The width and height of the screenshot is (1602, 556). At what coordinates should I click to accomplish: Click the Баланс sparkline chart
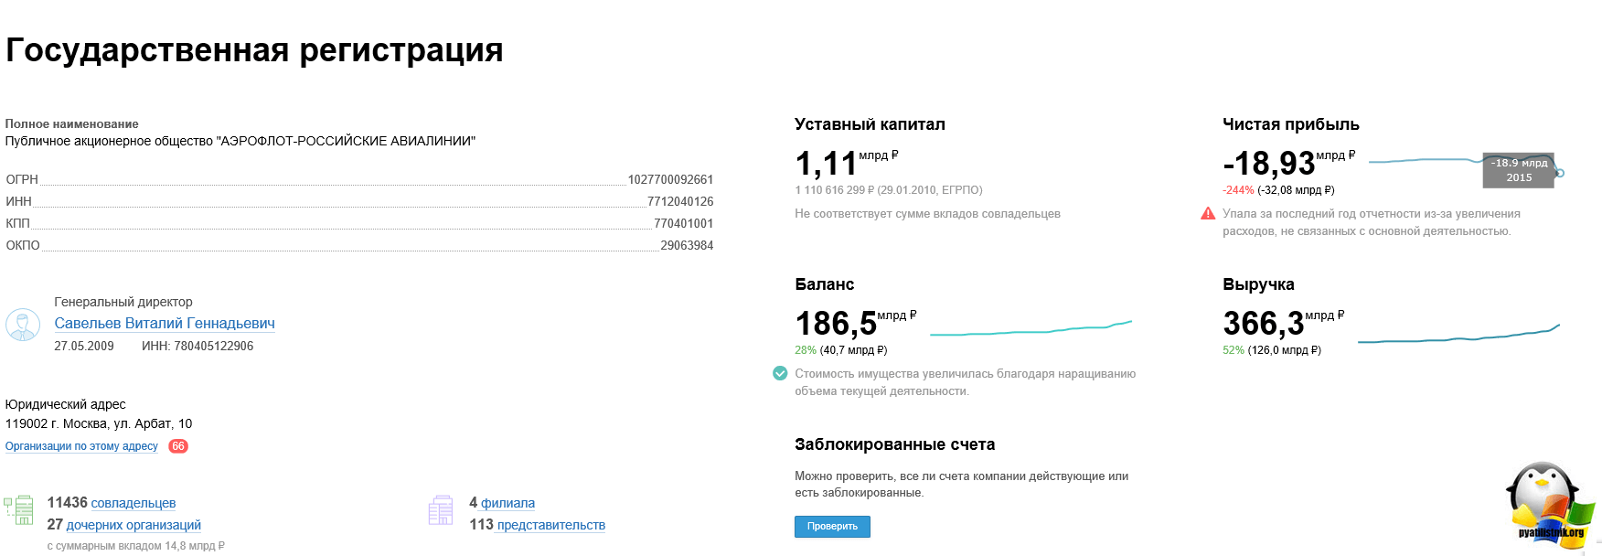click(1031, 328)
